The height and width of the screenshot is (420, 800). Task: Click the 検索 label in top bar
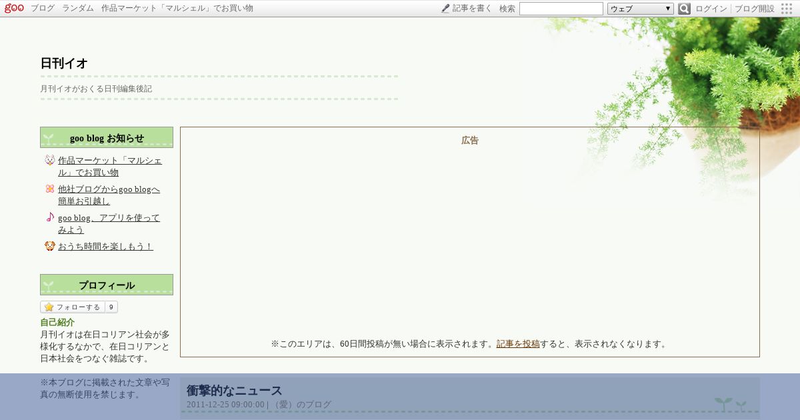click(x=507, y=9)
